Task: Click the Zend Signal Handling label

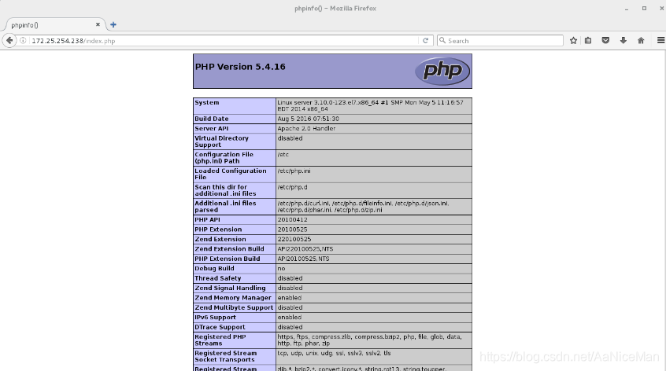Action: tap(230, 288)
